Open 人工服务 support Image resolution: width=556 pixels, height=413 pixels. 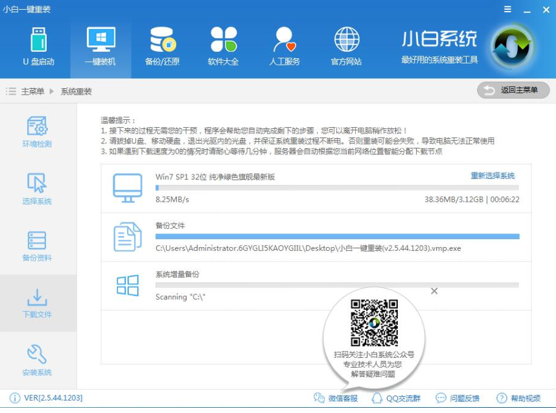click(x=285, y=45)
